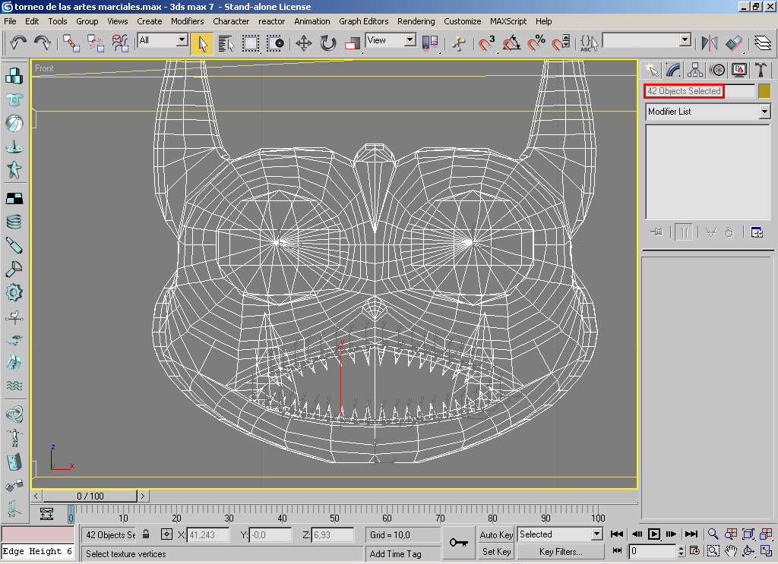Click the yellow object color swatch

(764, 90)
